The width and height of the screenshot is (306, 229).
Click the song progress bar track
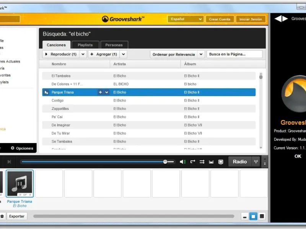click(98, 161)
